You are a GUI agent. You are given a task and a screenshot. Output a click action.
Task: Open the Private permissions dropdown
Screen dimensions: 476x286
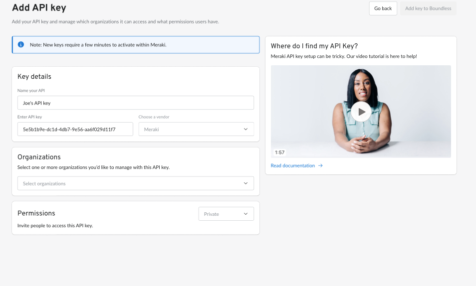click(x=226, y=214)
